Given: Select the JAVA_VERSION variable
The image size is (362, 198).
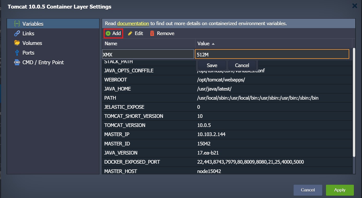Looking at the screenshot, I should coord(227,153).
